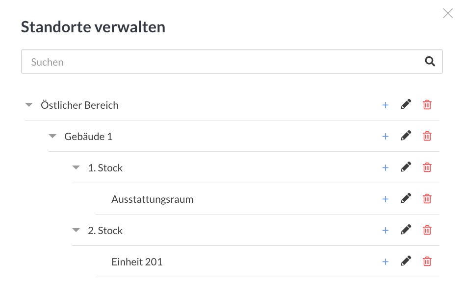Delete the Östlicher Bereich location

[427, 105]
